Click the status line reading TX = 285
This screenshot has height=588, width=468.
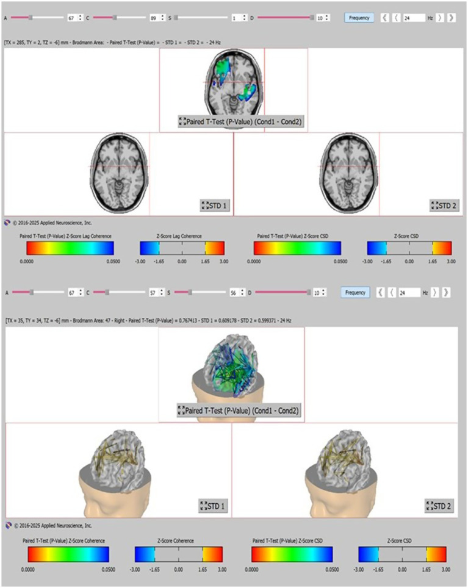click(112, 42)
